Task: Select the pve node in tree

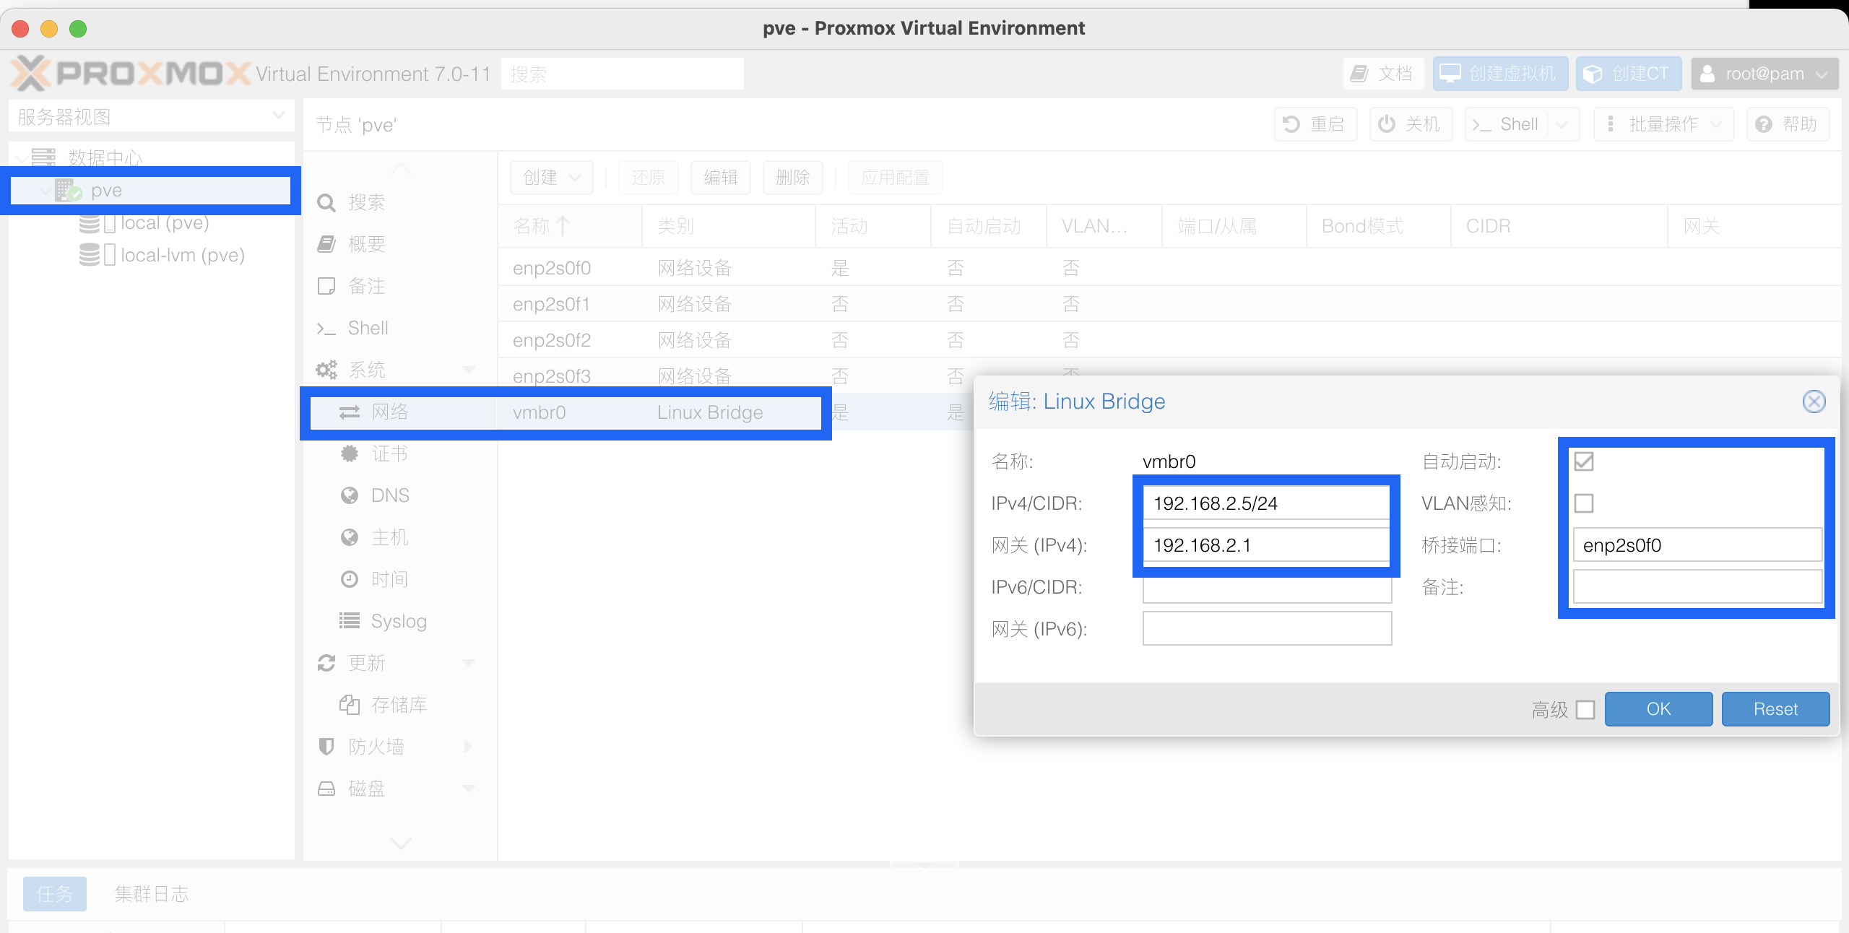Action: pos(152,191)
